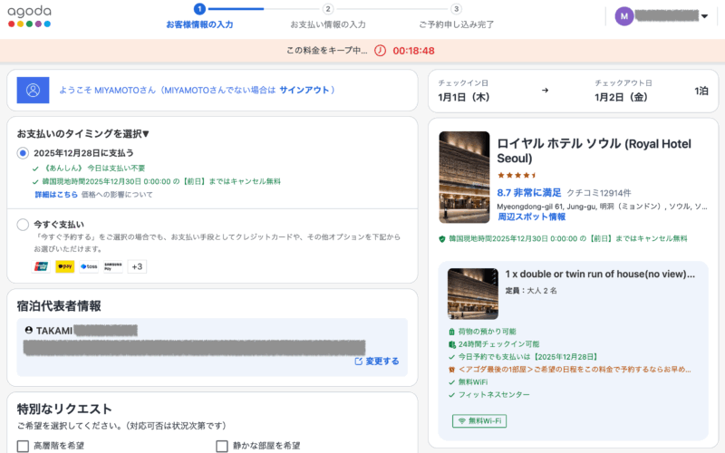Image resolution: width=725 pixels, height=453 pixels.
Task: Expand the account dropdown arrow
Action: 704,16
